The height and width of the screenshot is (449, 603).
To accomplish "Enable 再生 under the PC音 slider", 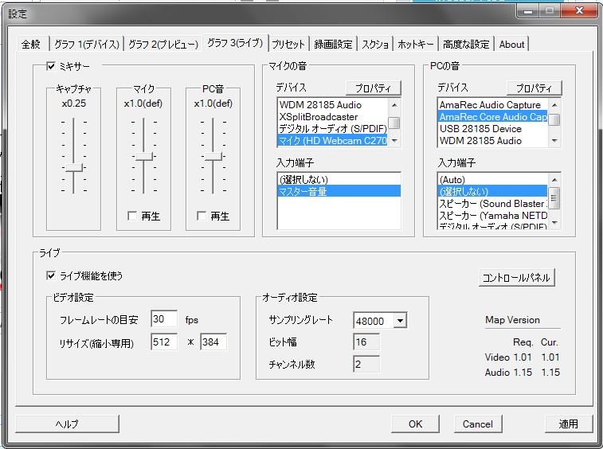I will coord(201,216).
